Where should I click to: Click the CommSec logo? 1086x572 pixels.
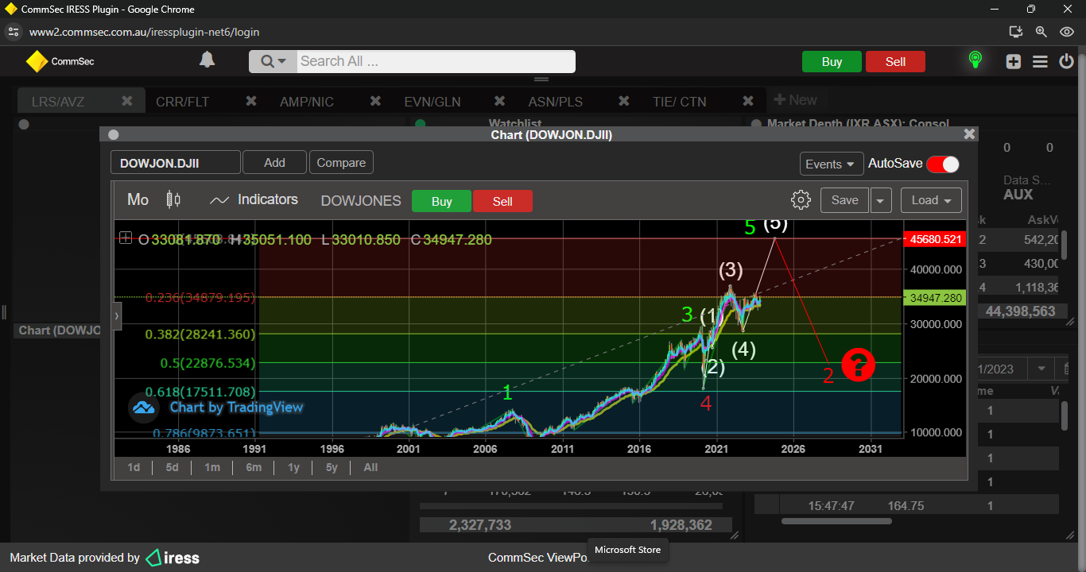click(60, 61)
